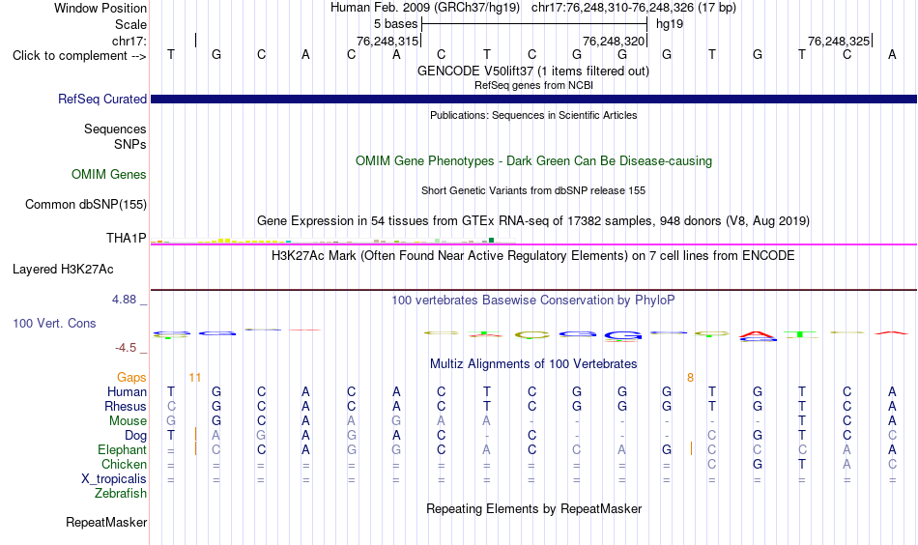The height and width of the screenshot is (545, 918).
Task: Click the dark blue RefSeq Curated gene bar
Action: (x=533, y=99)
